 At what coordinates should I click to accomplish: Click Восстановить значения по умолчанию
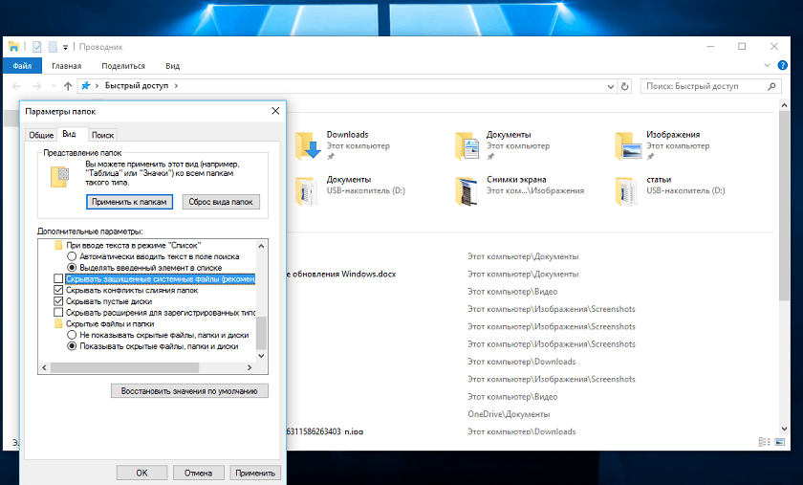click(189, 390)
